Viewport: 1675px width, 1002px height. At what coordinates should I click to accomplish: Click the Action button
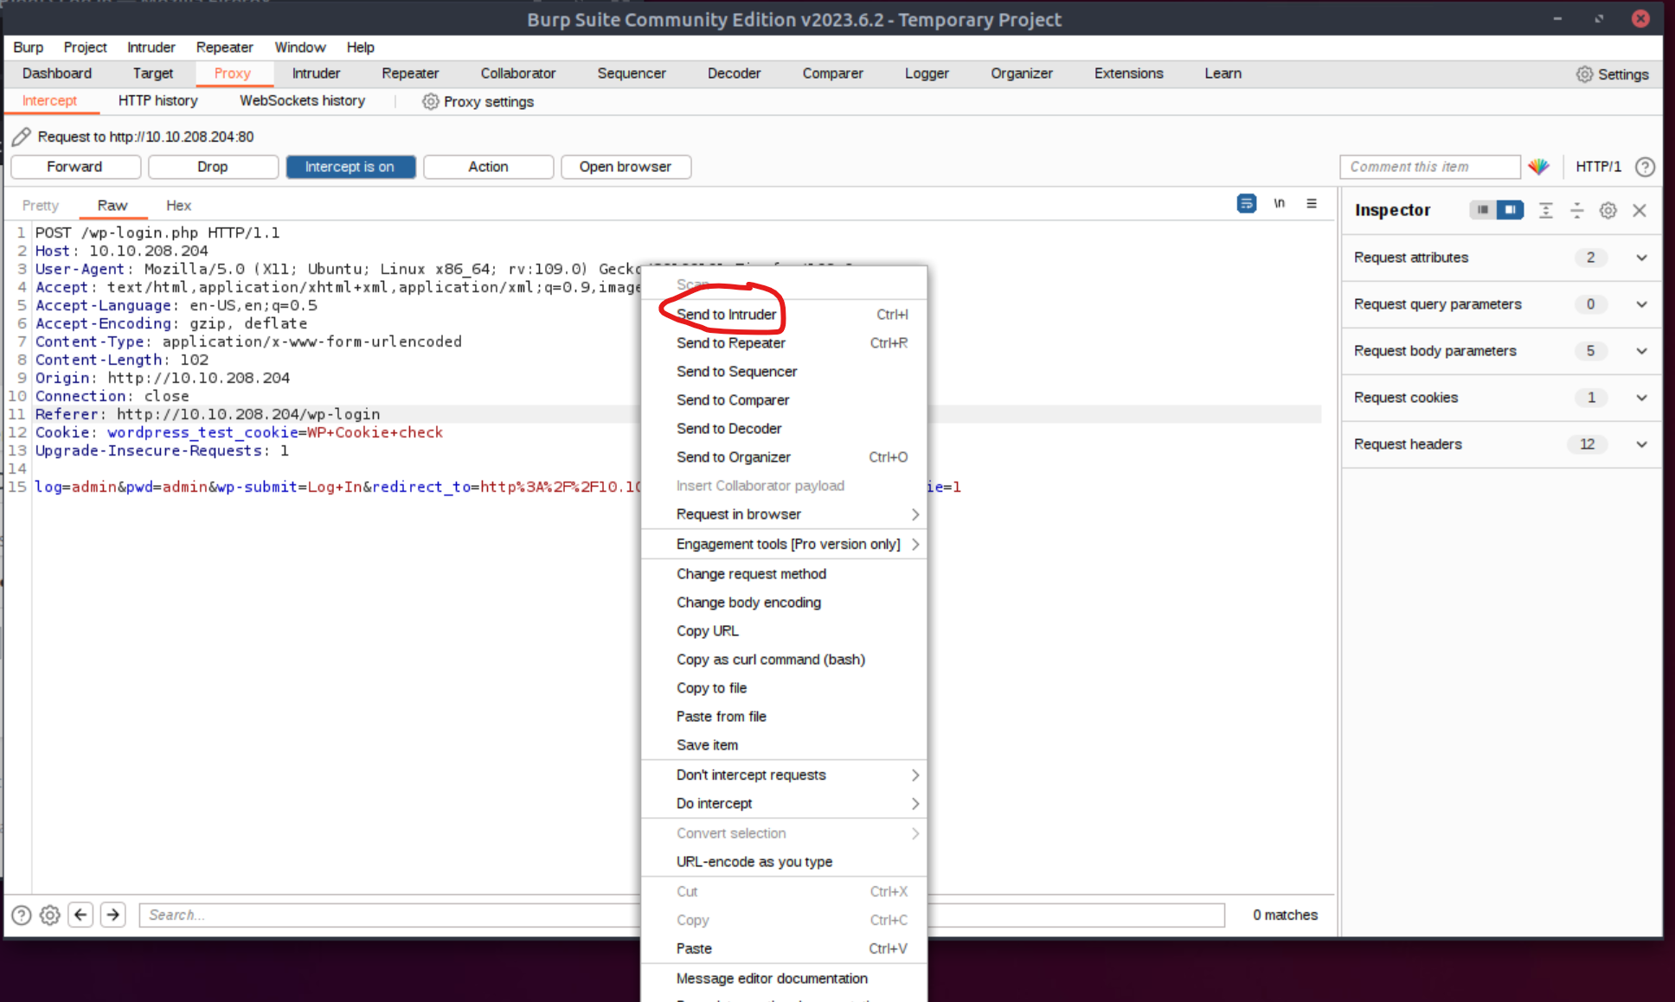point(488,167)
